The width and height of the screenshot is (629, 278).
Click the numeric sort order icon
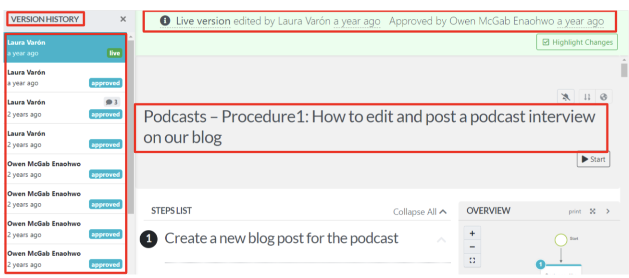pos(587,97)
